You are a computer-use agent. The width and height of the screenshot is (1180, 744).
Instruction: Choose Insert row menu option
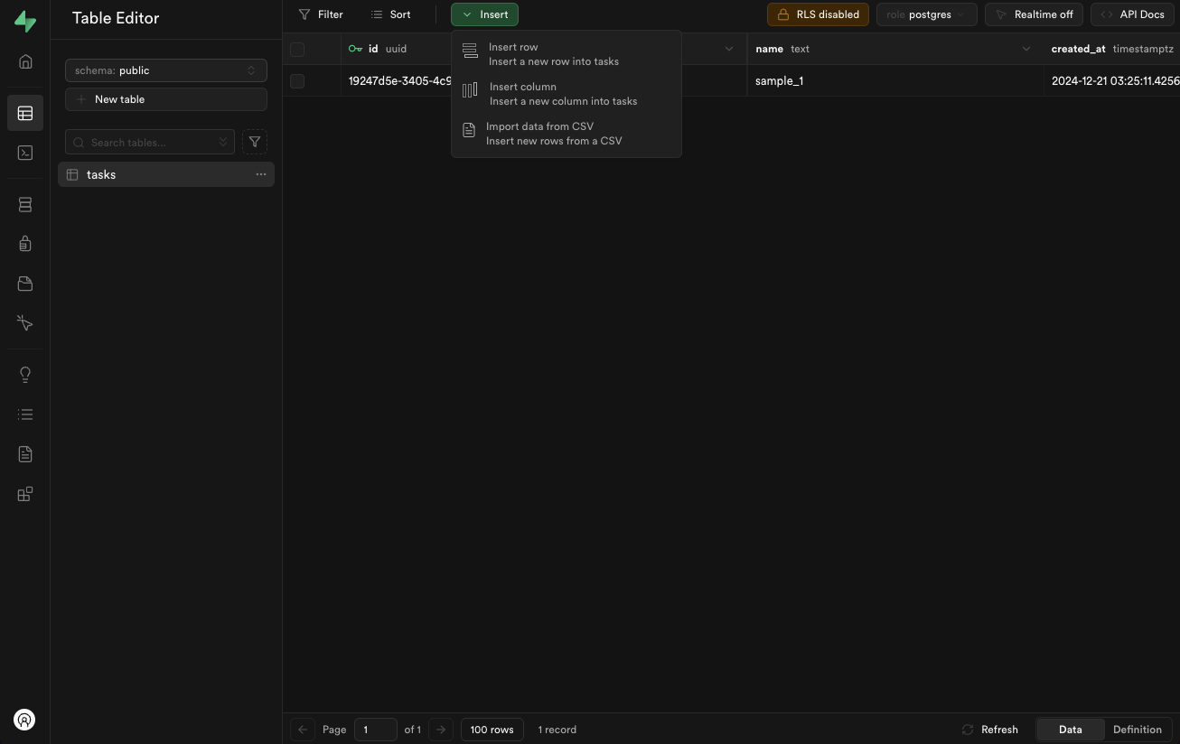[x=567, y=54]
